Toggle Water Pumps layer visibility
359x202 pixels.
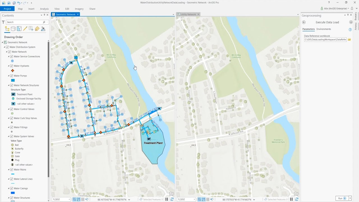pos(11,76)
